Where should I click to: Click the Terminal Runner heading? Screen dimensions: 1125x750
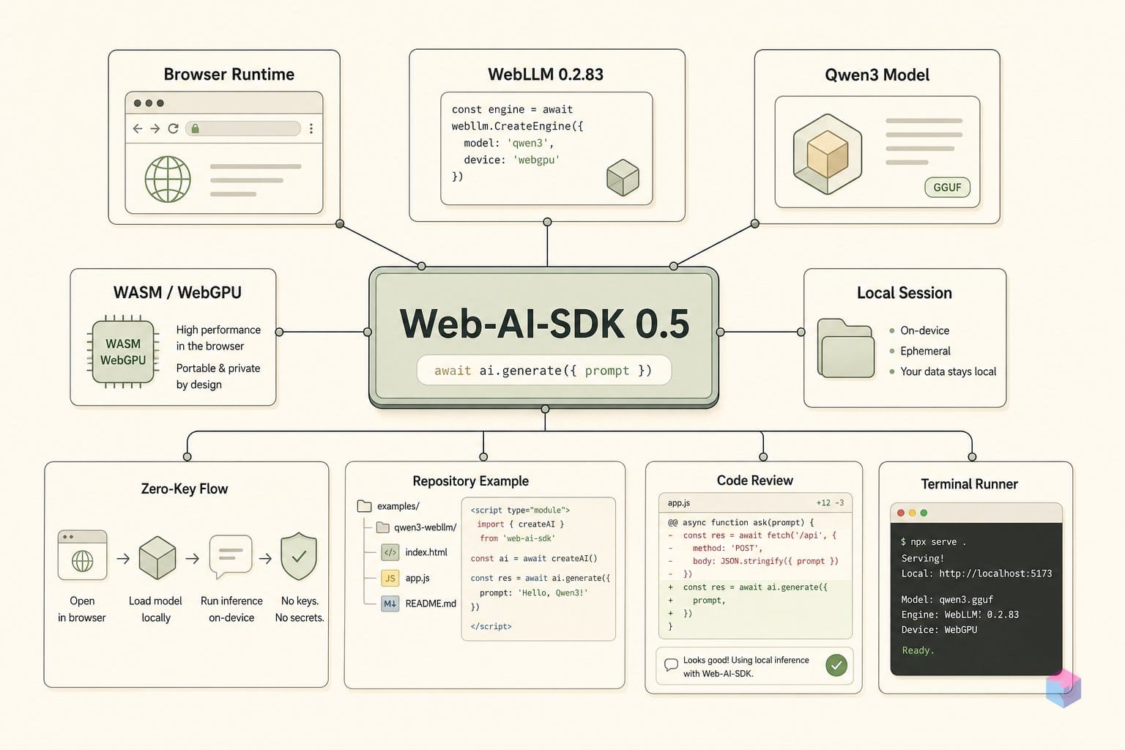(x=969, y=484)
